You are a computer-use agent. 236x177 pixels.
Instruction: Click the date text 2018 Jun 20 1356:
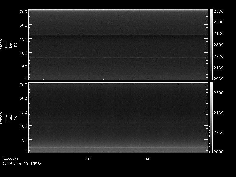tap(22, 164)
